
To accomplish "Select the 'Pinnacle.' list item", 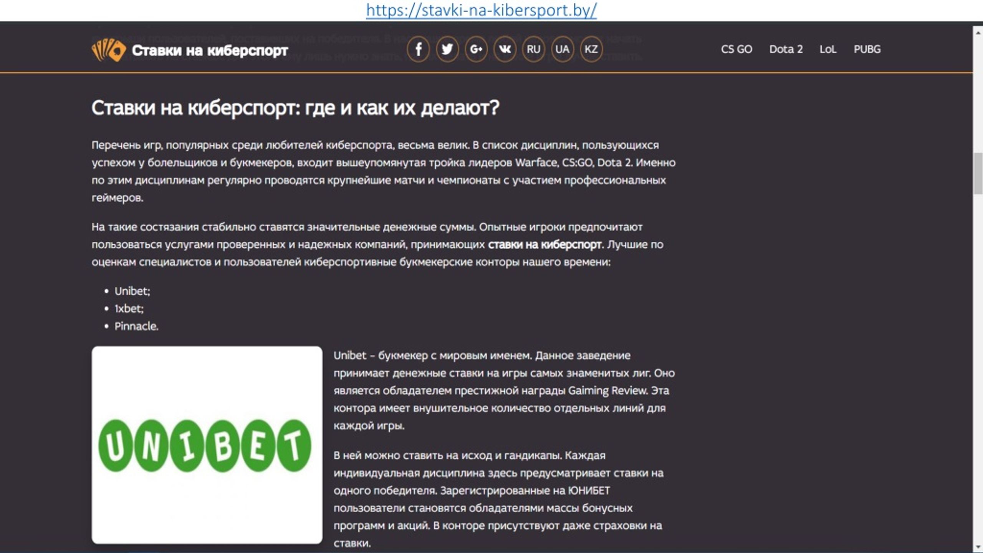I will pos(136,326).
